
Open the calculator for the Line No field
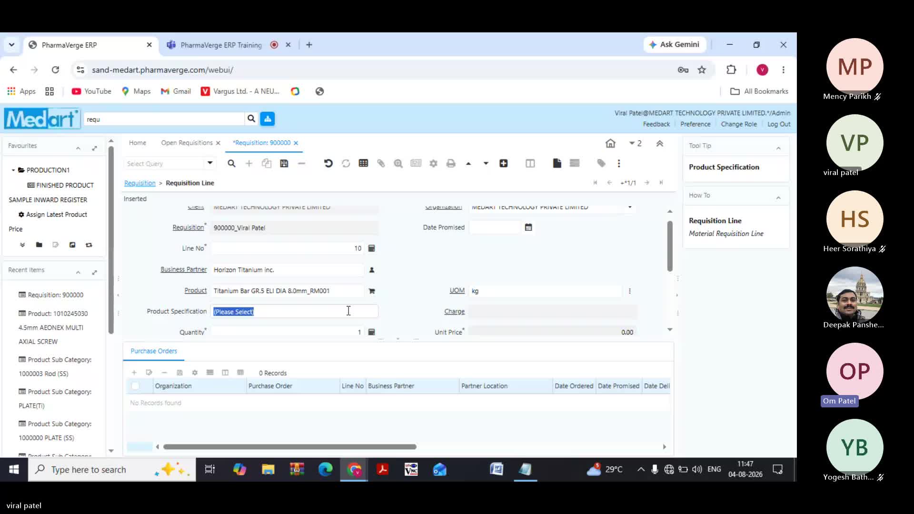pos(372,248)
